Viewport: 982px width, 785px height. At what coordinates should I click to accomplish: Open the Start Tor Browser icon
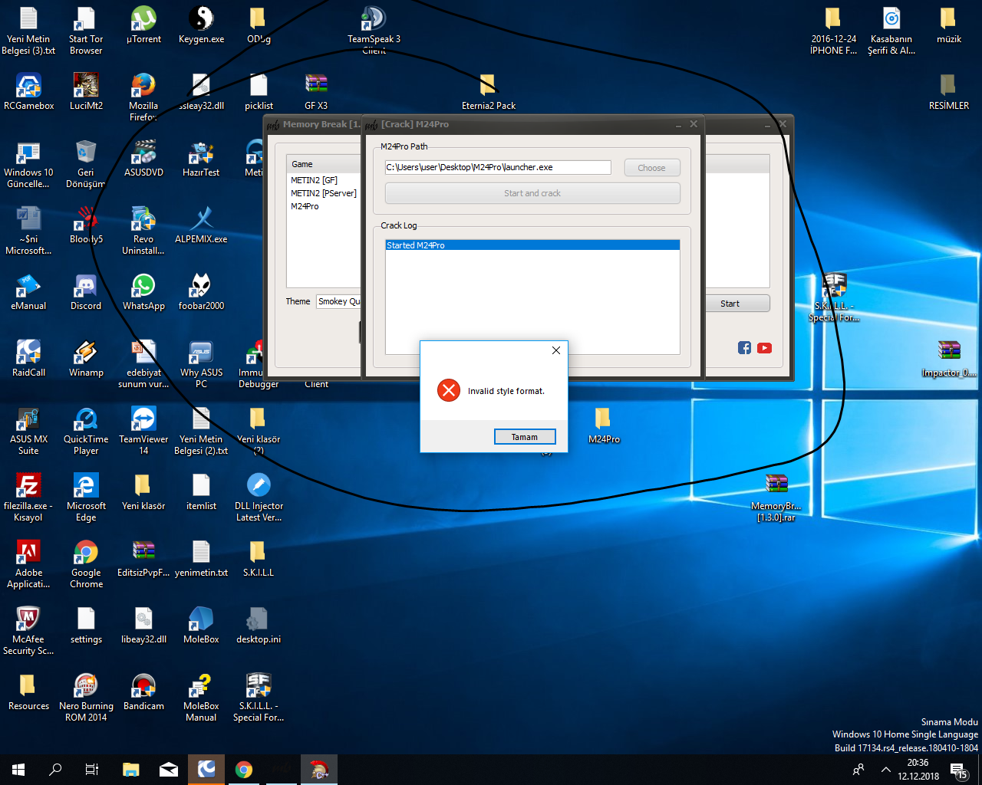pos(86,31)
